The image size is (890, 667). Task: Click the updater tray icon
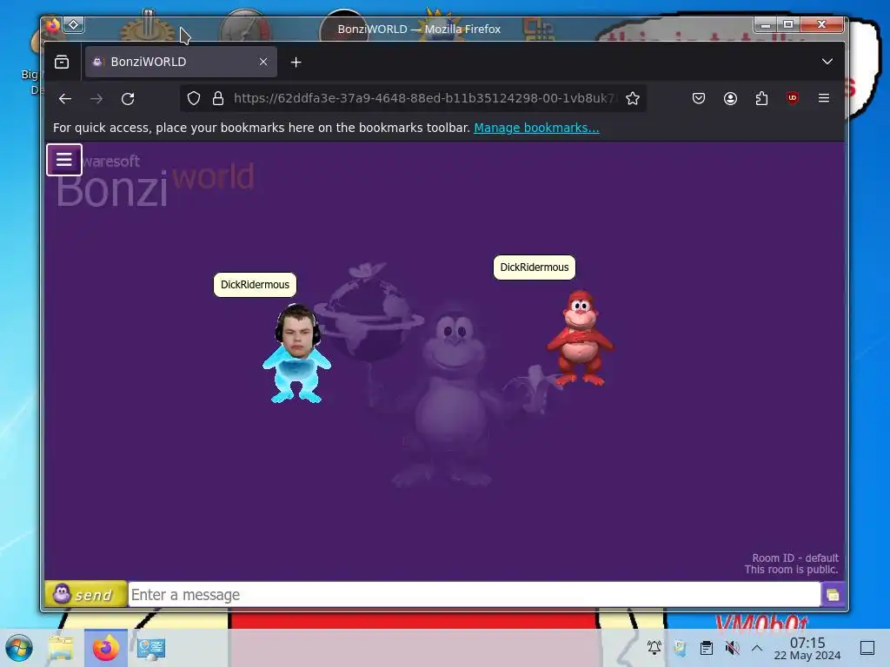(x=680, y=648)
